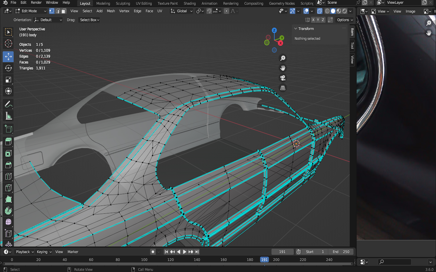Click the timeline frame 191 playhead marker
The width and height of the screenshot is (436, 272).
[264, 260]
